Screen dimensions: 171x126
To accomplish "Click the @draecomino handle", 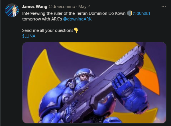I will [x=62, y=7].
